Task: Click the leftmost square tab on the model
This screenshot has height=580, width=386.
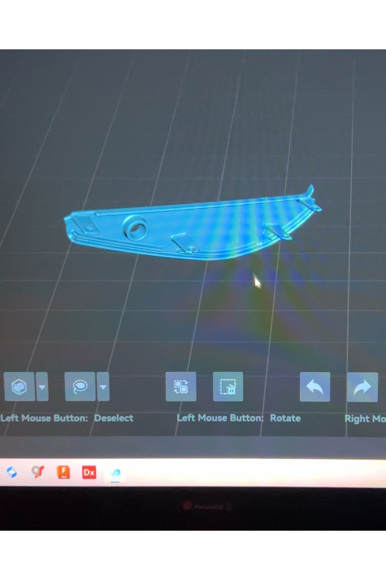Action: (x=84, y=223)
